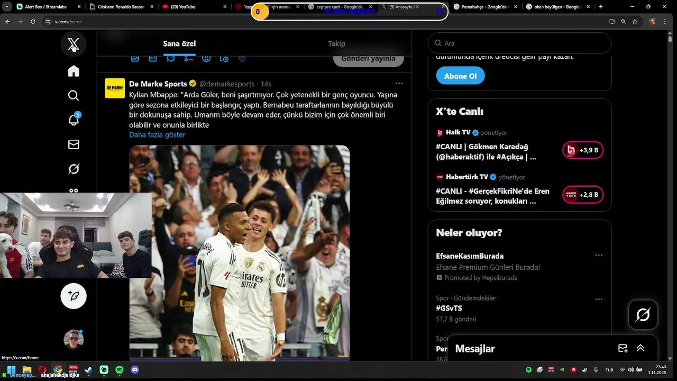Schedule the post with the clock icon
This screenshot has width=677, height=381.
click(224, 58)
